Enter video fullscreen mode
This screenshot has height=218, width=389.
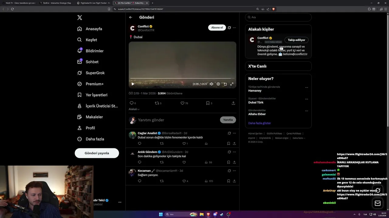pos(232,84)
